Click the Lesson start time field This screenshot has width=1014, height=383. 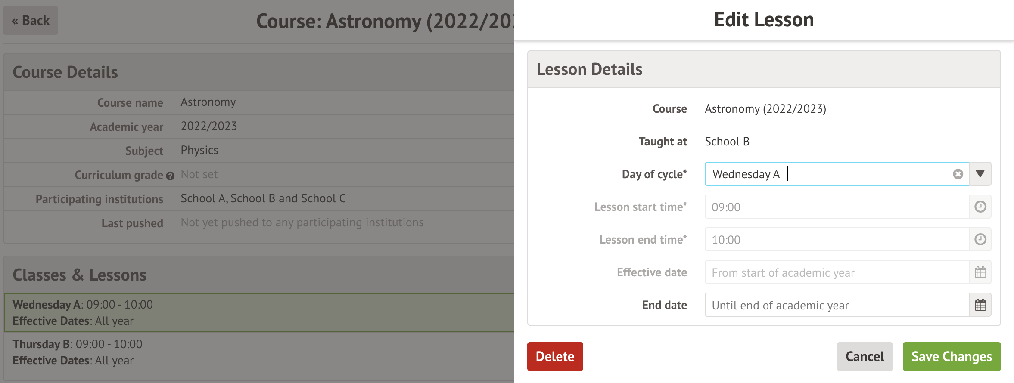(x=837, y=207)
